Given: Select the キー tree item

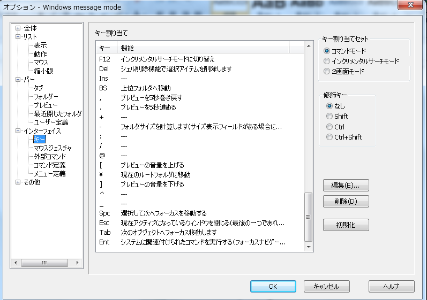Looking at the screenshot, I should point(40,140).
